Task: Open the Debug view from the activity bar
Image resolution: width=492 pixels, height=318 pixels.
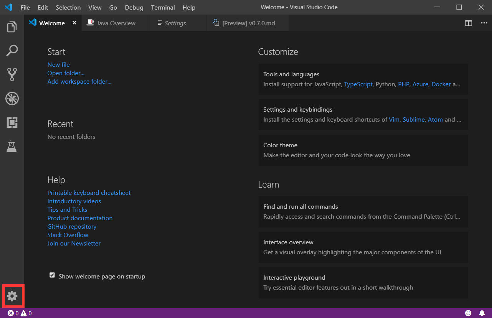Action: 12,98
